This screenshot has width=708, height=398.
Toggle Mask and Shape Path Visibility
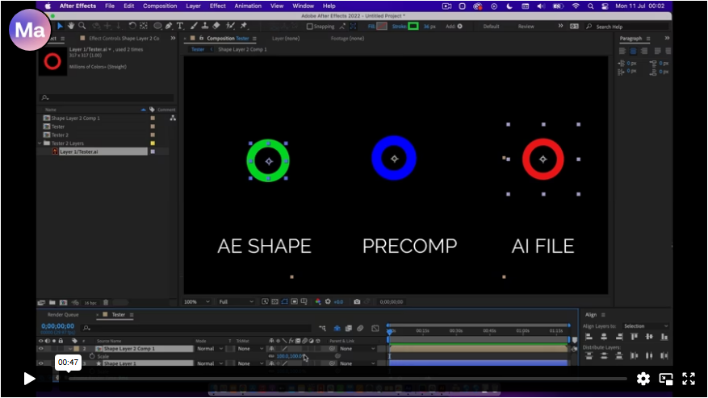click(x=284, y=301)
